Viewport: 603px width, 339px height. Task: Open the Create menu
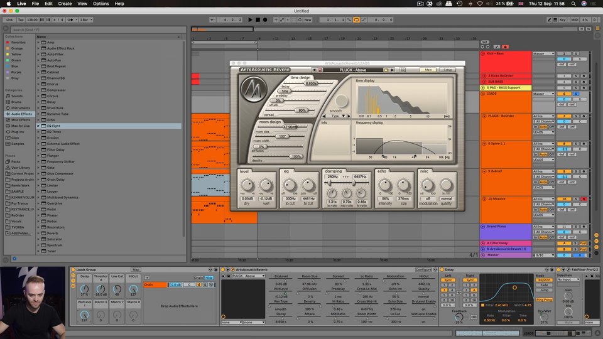click(65, 4)
